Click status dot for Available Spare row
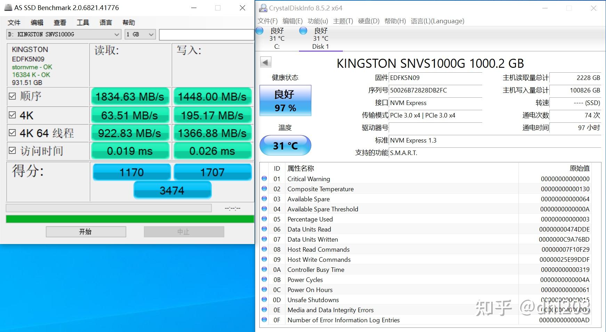This screenshot has height=332, width=606. click(x=264, y=199)
